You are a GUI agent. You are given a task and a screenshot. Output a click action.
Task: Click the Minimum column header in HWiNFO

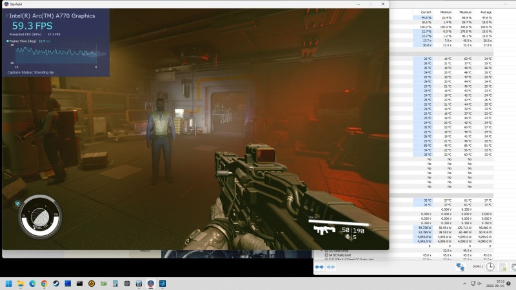point(446,12)
